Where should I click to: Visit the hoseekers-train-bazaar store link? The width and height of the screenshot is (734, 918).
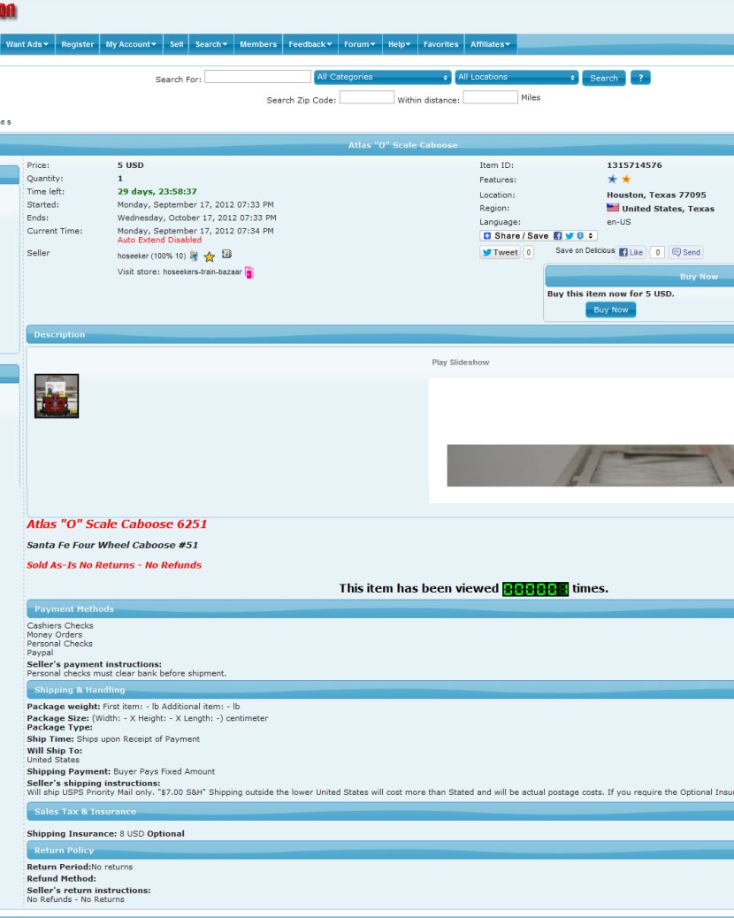pos(202,272)
